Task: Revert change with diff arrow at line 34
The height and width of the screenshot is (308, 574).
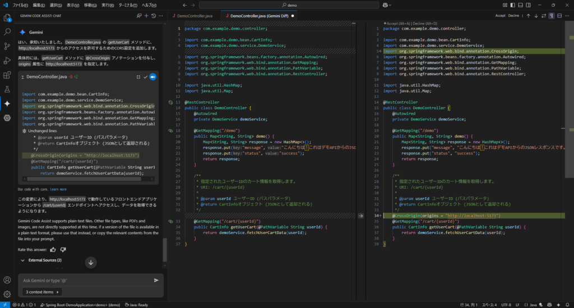Action: point(361,216)
